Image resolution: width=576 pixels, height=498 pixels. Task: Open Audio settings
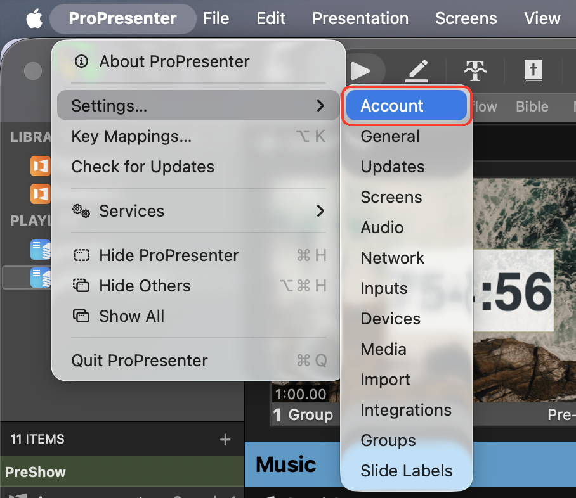click(x=406, y=227)
